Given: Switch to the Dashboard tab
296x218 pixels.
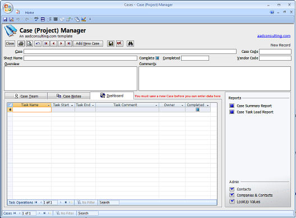Looking at the screenshot, I should pyautogui.click(x=112, y=96).
